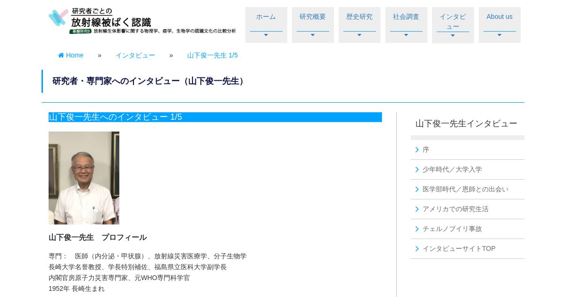Expand dropdown arrow under 社会調査
Image resolution: width=566 pixels, height=297 pixels.
tap(406, 35)
